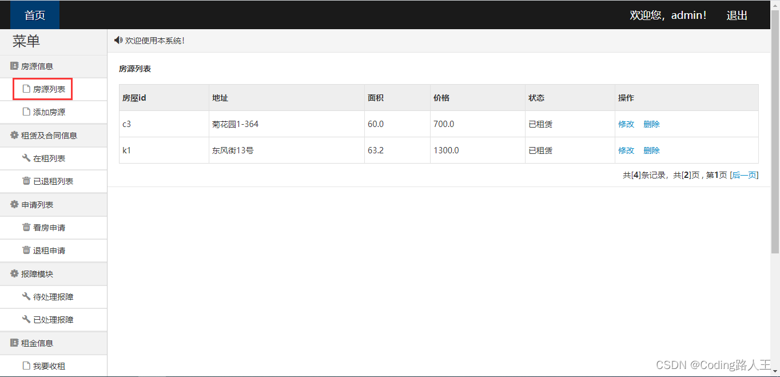Collapse the 申请列表 menu section

coord(53,205)
